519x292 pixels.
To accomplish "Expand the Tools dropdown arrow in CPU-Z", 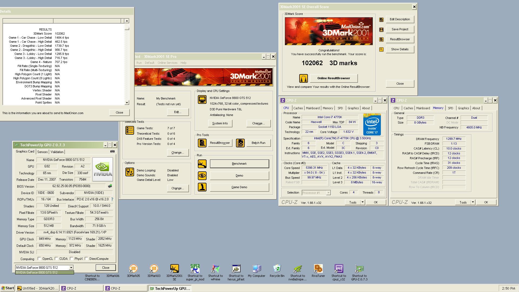I will pos(362,202).
